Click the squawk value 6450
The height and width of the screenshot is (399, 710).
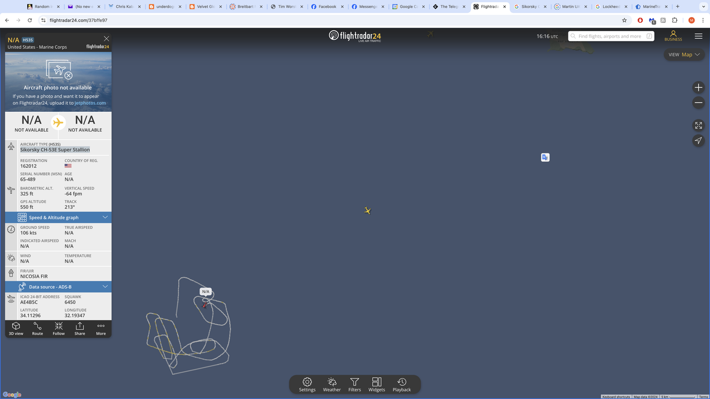[x=70, y=302]
